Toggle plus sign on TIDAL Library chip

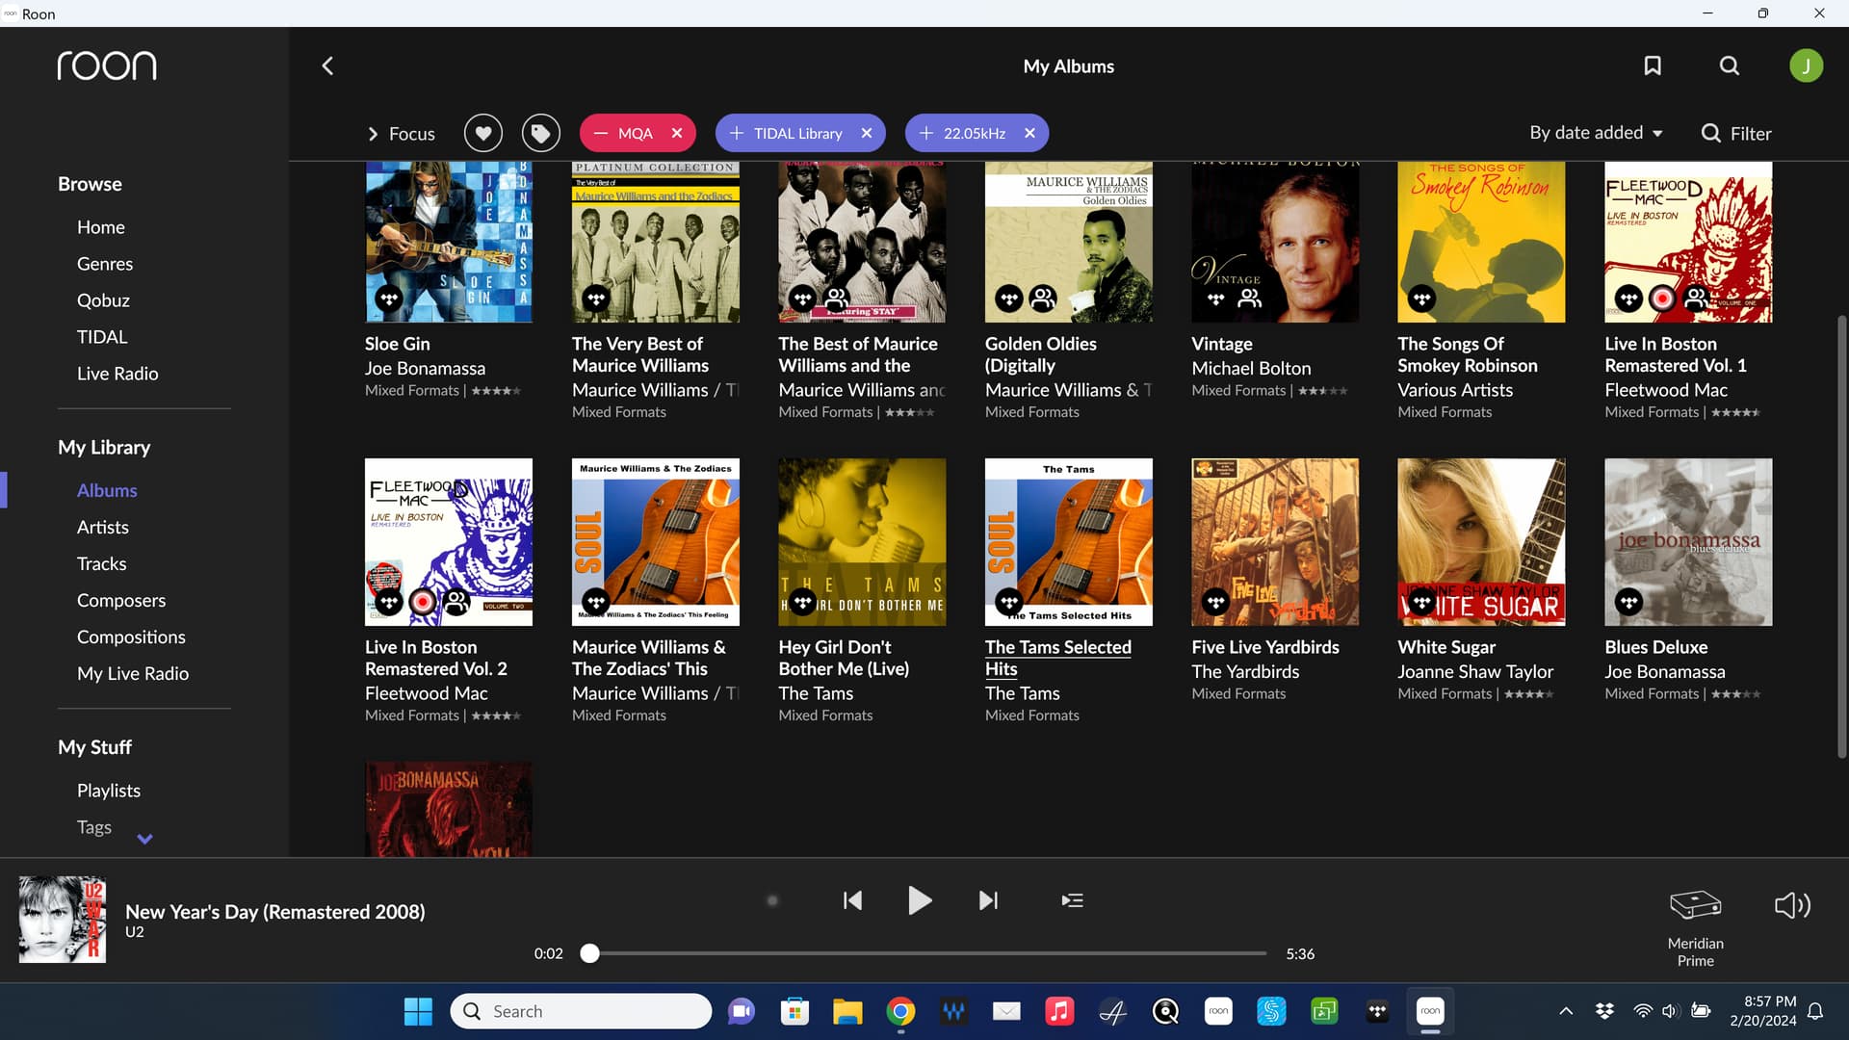[737, 133]
